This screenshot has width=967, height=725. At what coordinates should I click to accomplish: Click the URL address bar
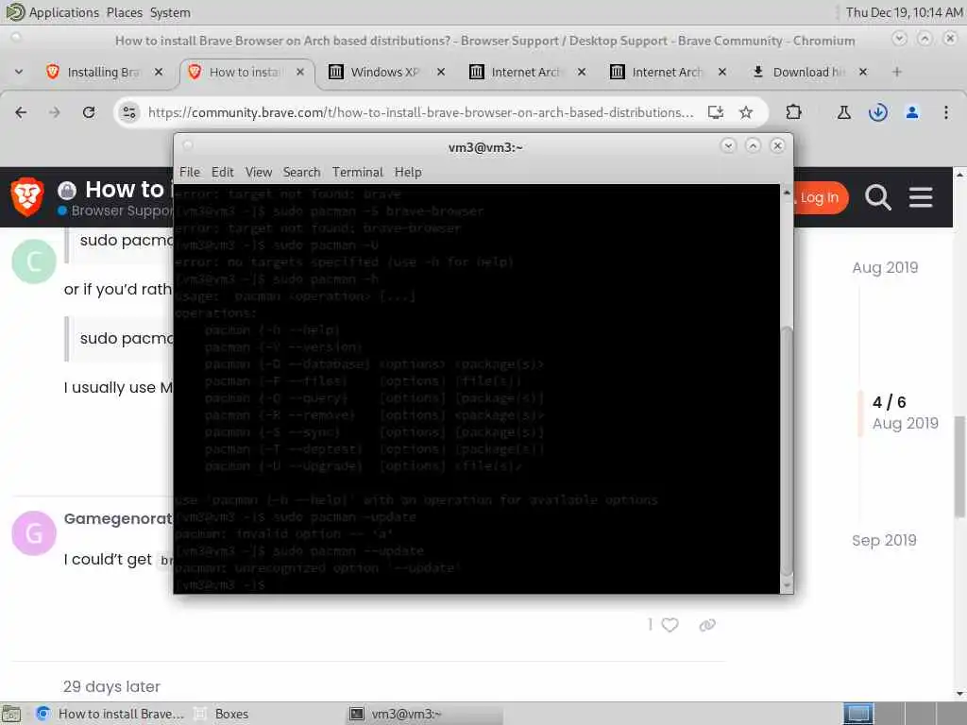tap(420, 112)
